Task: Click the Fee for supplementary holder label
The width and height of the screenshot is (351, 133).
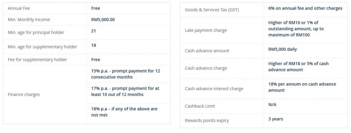Action: pos(37,60)
